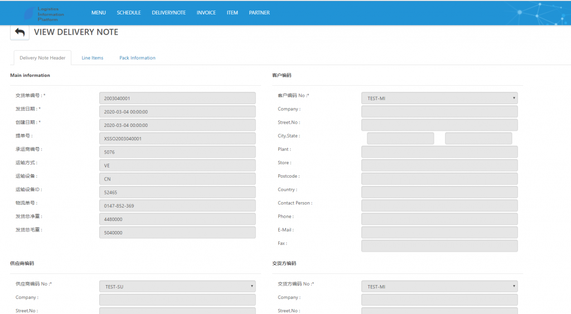Expand the 客户编码 No dropdown showing TEST-MI
The height and width of the screenshot is (314, 571).
(439, 98)
